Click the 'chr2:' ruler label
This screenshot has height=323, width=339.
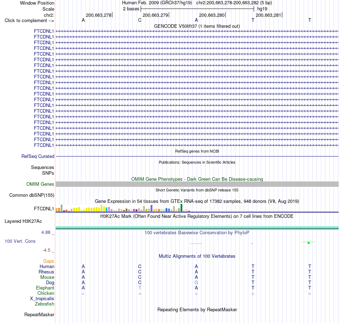(49, 15)
